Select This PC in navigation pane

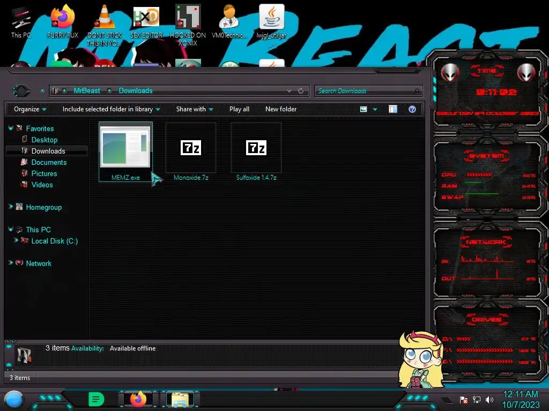39,230
